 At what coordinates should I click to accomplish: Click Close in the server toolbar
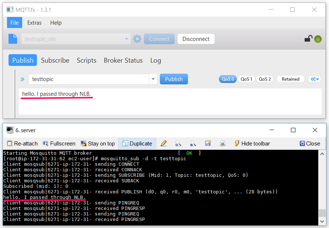pyautogui.click(x=310, y=144)
